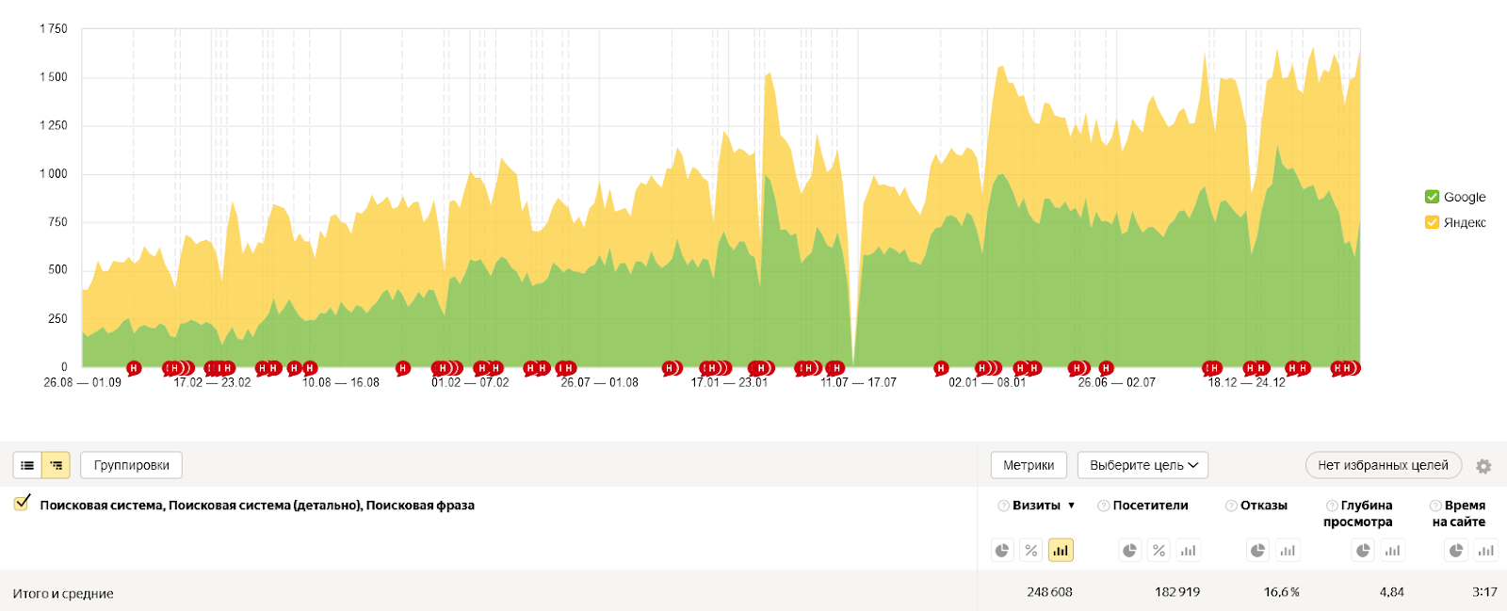This screenshot has height=611, width=1507.
Task: Show bar chart for Глубина просмотра
Action: coord(1392,551)
